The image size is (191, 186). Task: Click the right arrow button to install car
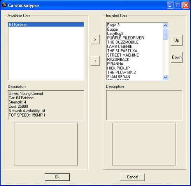pos(95,39)
